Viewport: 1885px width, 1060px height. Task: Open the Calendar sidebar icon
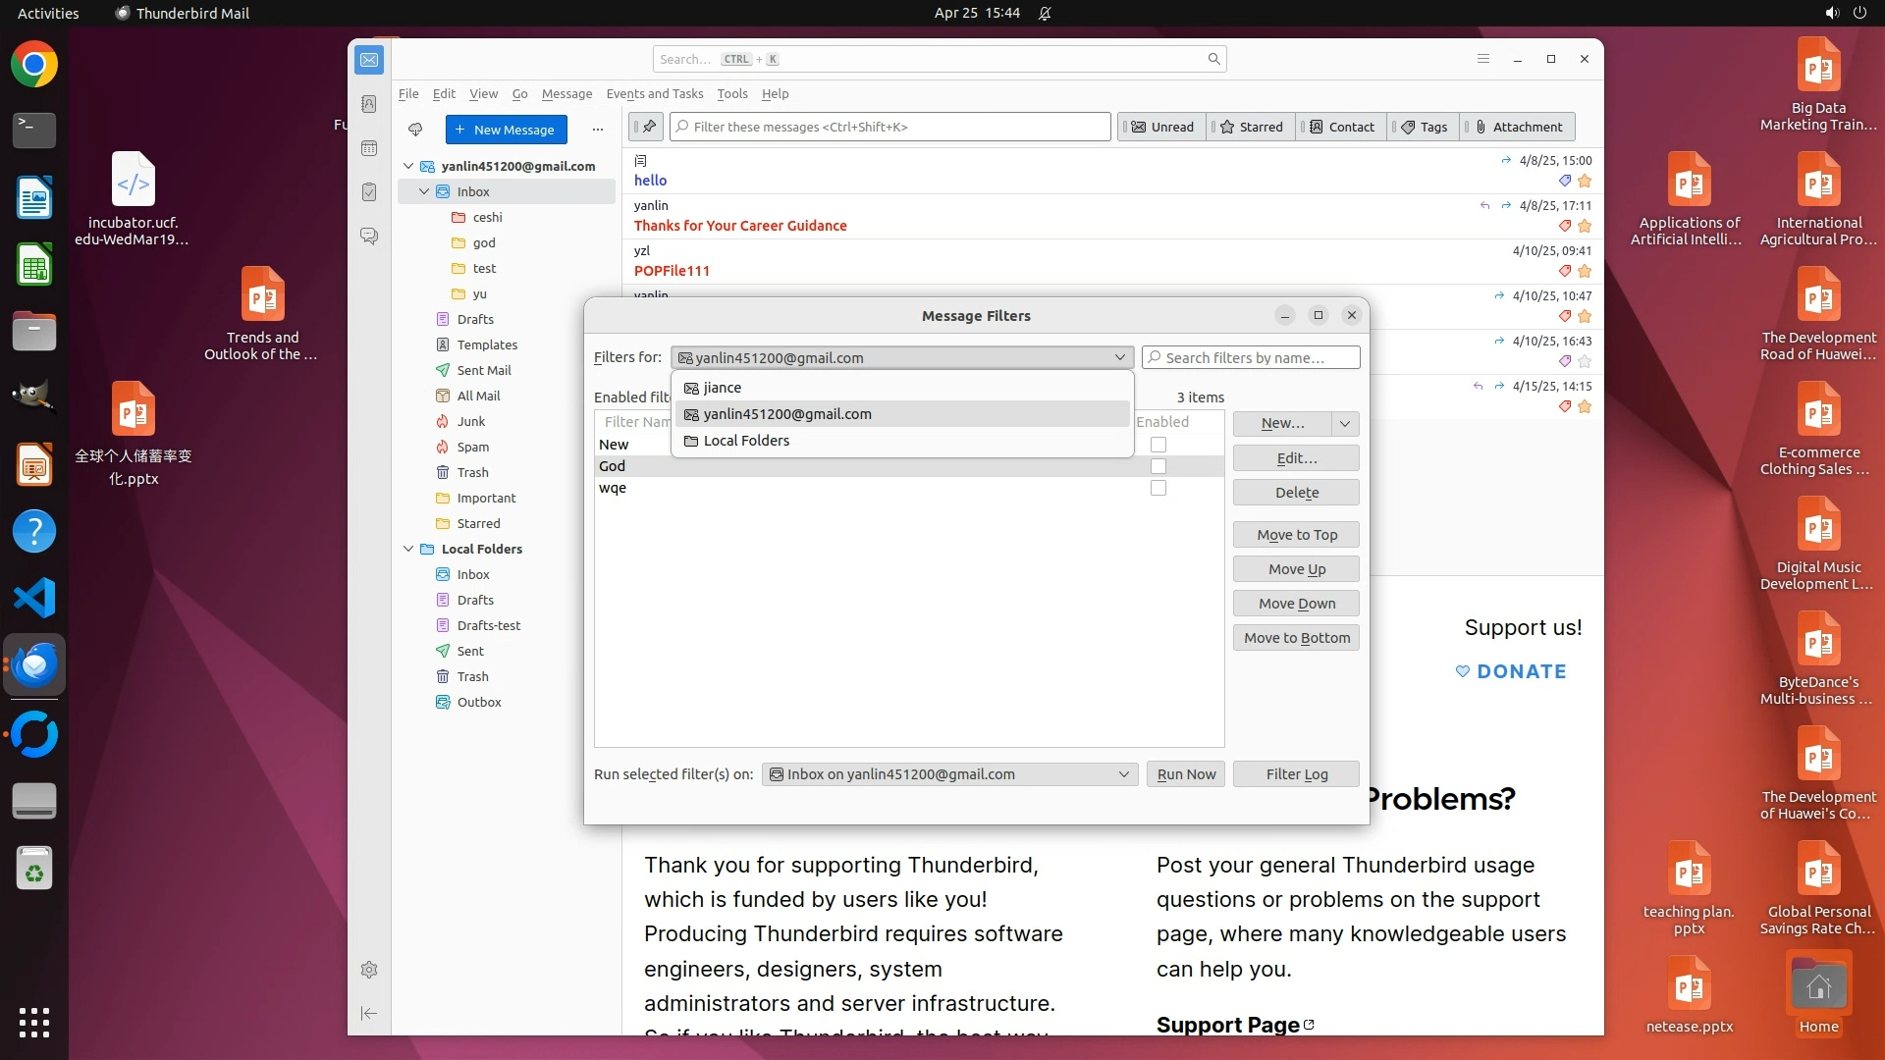coord(369,148)
